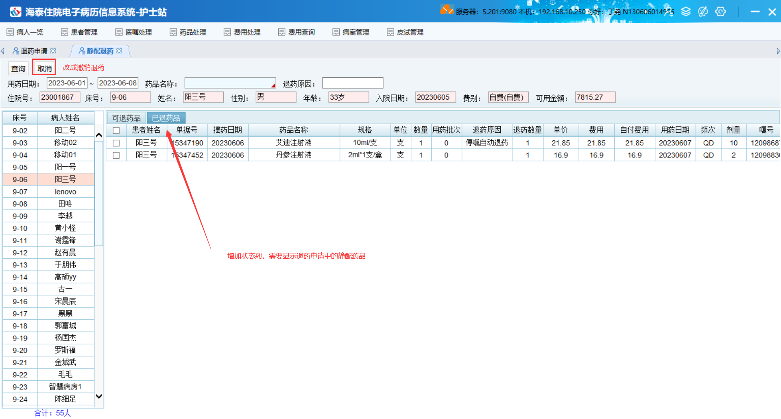Open the 患者管理 menu

[x=79, y=32]
